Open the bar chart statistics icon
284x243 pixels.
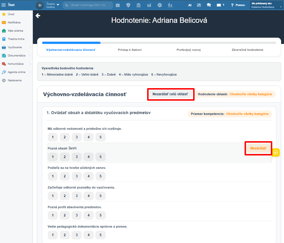149,5
